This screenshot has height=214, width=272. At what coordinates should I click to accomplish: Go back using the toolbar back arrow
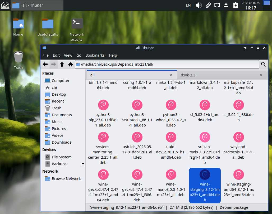tap(45, 64)
